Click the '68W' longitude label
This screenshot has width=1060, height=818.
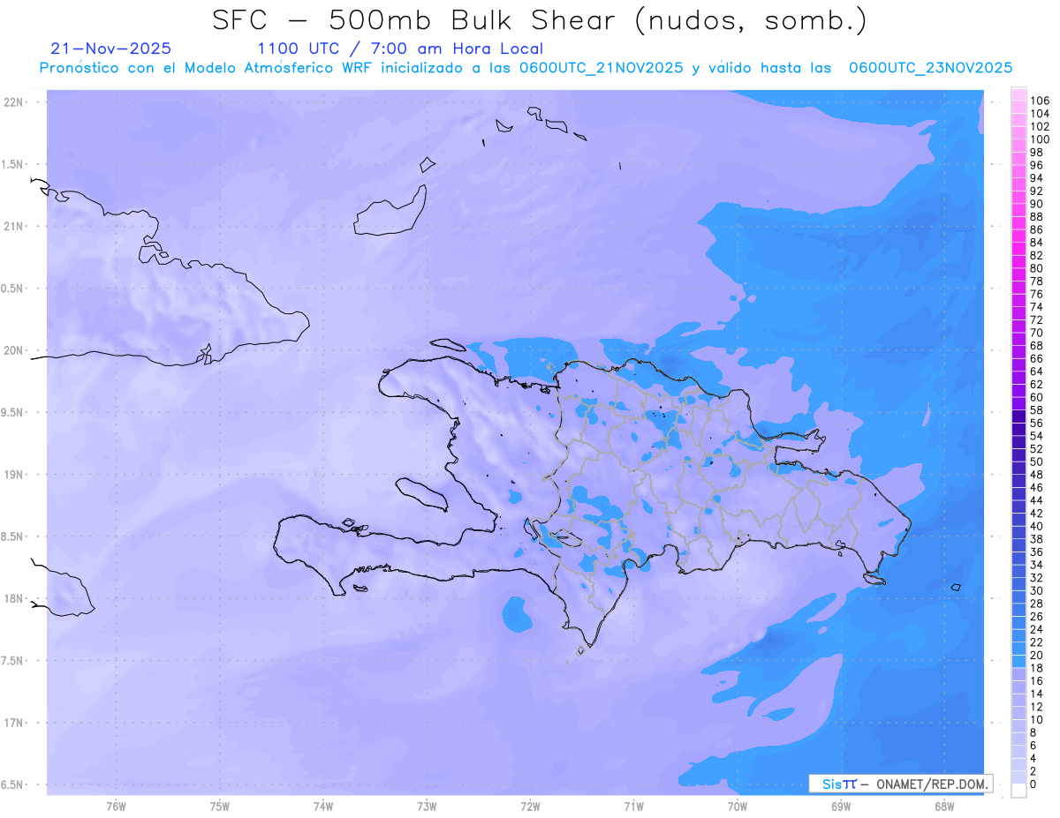944,807
